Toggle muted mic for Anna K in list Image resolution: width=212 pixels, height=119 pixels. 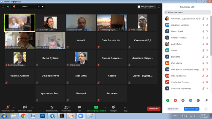coord(203,50)
